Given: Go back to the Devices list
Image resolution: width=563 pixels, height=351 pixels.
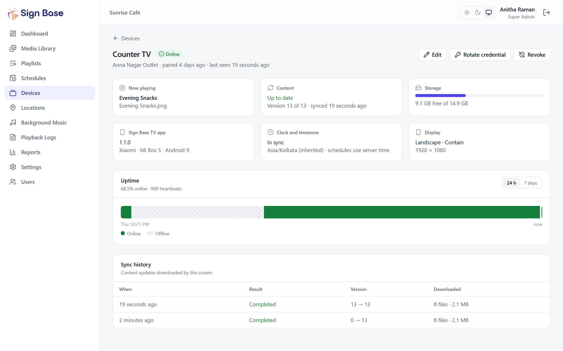Looking at the screenshot, I should [126, 38].
